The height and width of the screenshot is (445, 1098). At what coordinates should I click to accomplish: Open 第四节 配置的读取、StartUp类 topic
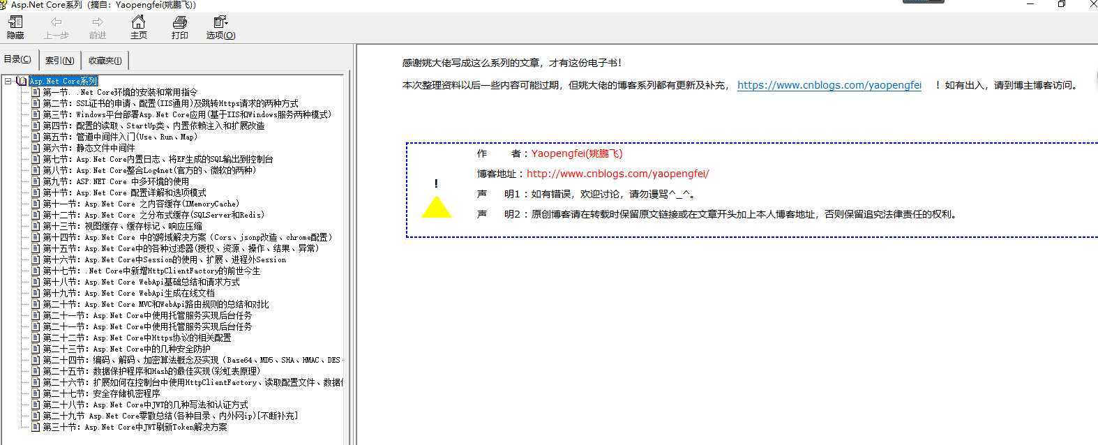click(153, 126)
